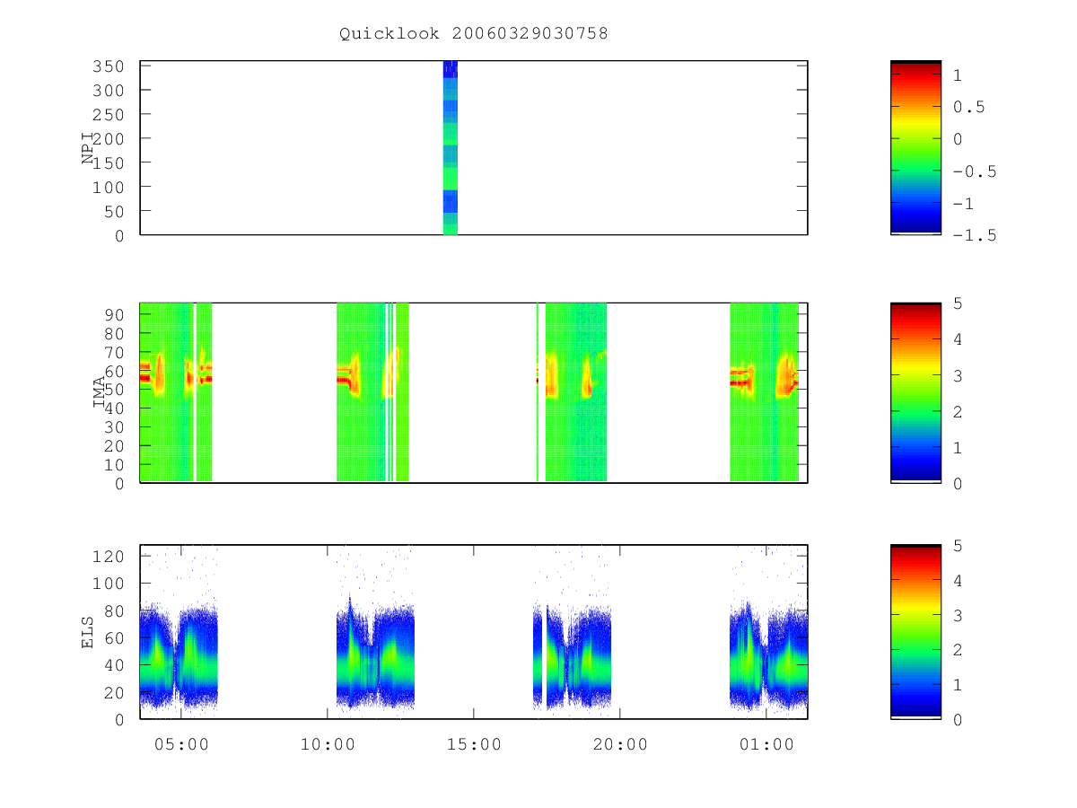Click the NPI axis label
The height and width of the screenshot is (808, 1077).
(88, 148)
